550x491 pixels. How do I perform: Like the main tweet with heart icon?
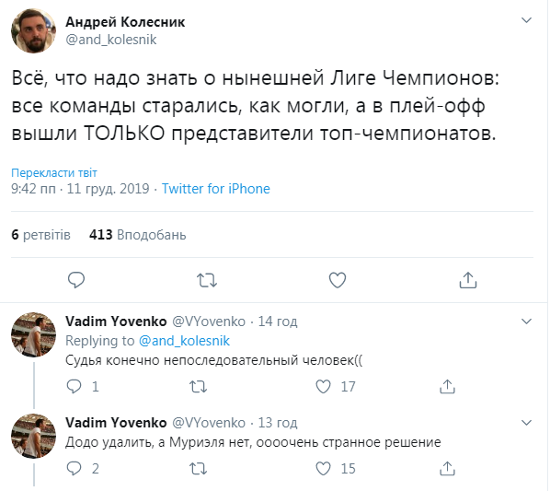click(338, 280)
